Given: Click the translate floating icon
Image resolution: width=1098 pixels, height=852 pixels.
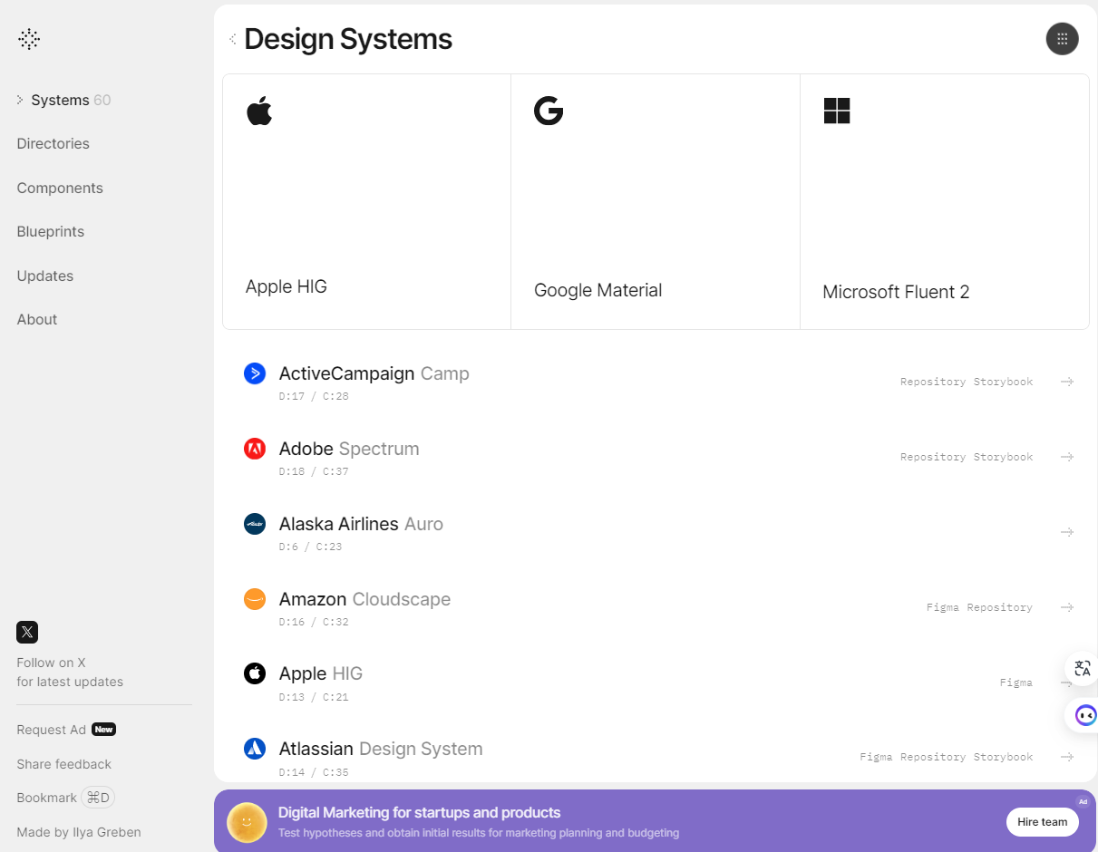Looking at the screenshot, I should click(1083, 669).
